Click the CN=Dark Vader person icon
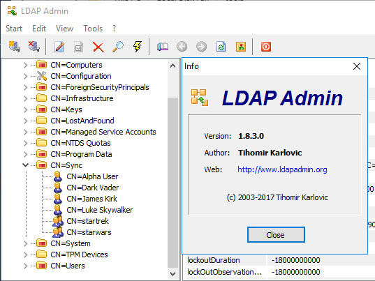Screen dimensions: 375x281 pos(58,188)
